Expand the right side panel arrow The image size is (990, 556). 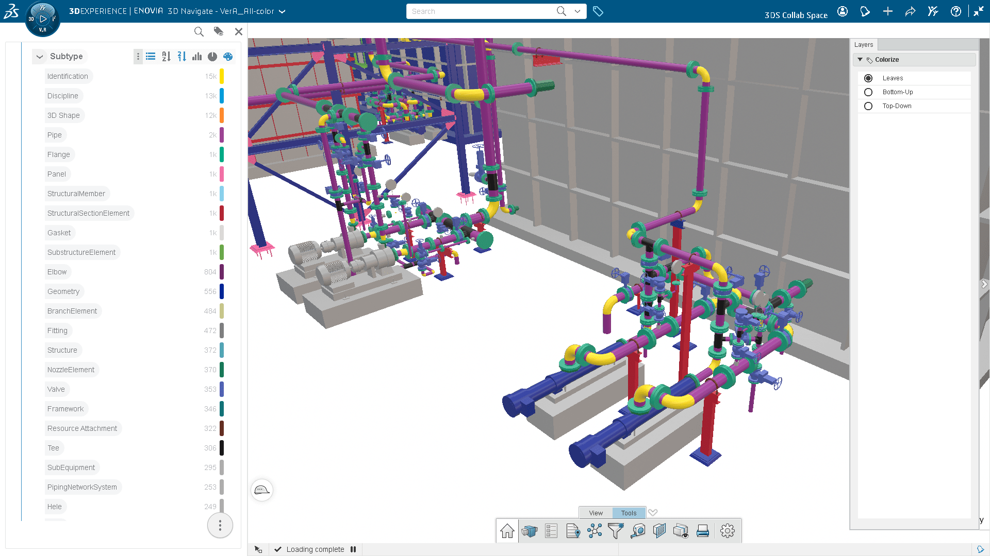point(984,284)
